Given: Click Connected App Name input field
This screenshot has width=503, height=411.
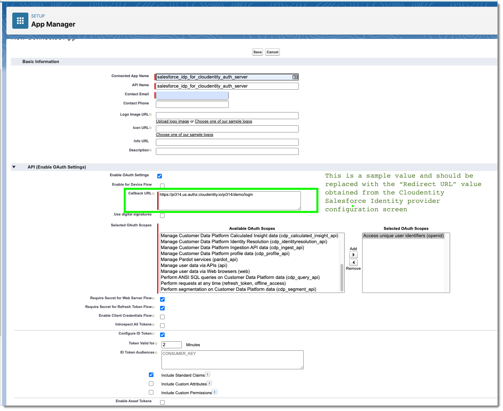Looking at the screenshot, I should (x=227, y=77).
